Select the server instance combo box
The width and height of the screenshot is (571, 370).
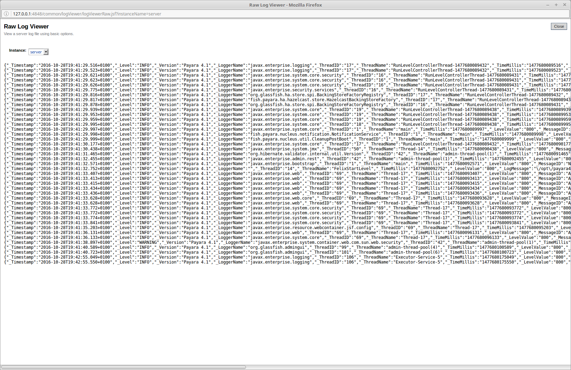(x=37, y=52)
